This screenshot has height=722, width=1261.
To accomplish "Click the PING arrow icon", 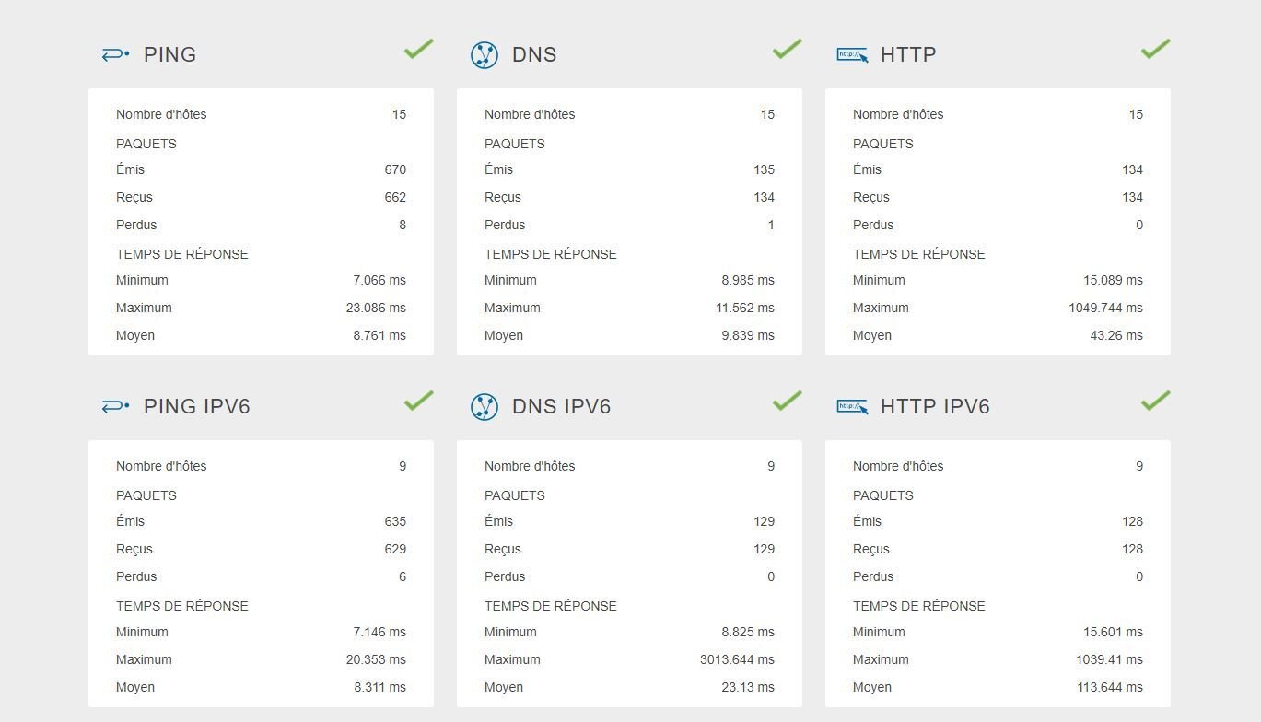I will click(115, 55).
